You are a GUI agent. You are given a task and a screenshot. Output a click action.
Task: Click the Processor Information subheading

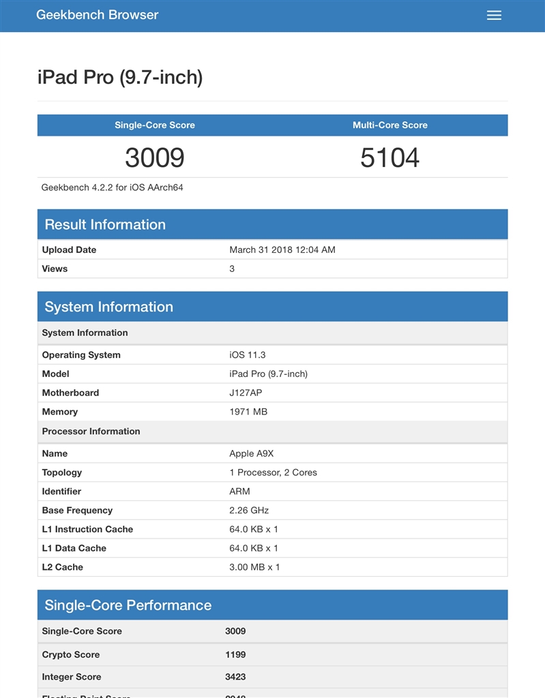pos(91,431)
